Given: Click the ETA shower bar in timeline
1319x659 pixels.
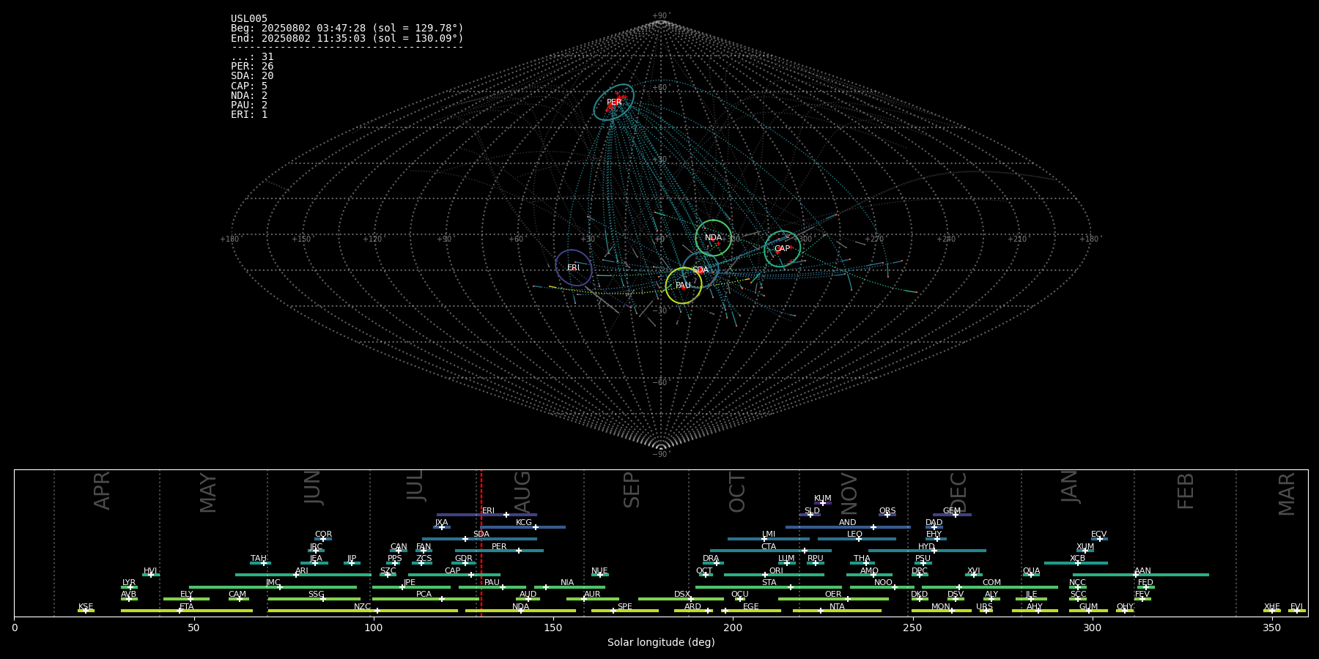Looking at the screenshot, I should click(x=187, y=611).
